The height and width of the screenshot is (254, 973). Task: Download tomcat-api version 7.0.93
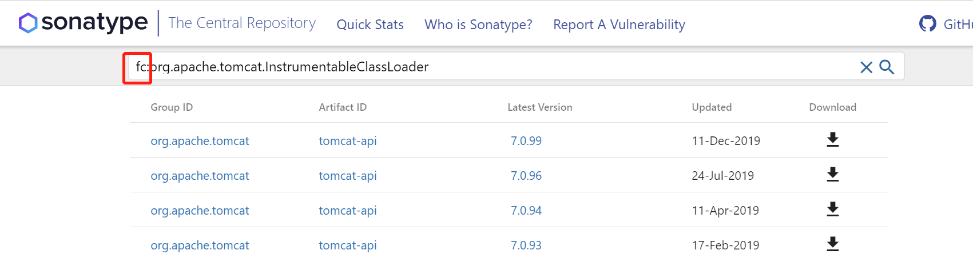[833, 244]
